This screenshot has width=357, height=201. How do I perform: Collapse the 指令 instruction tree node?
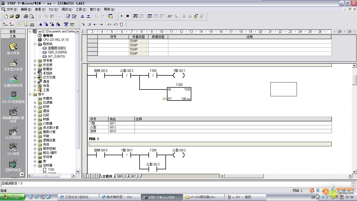point(30,94)
